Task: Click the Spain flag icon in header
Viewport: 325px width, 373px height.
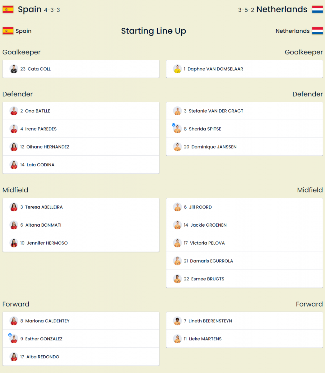Action: coord(8,9)
